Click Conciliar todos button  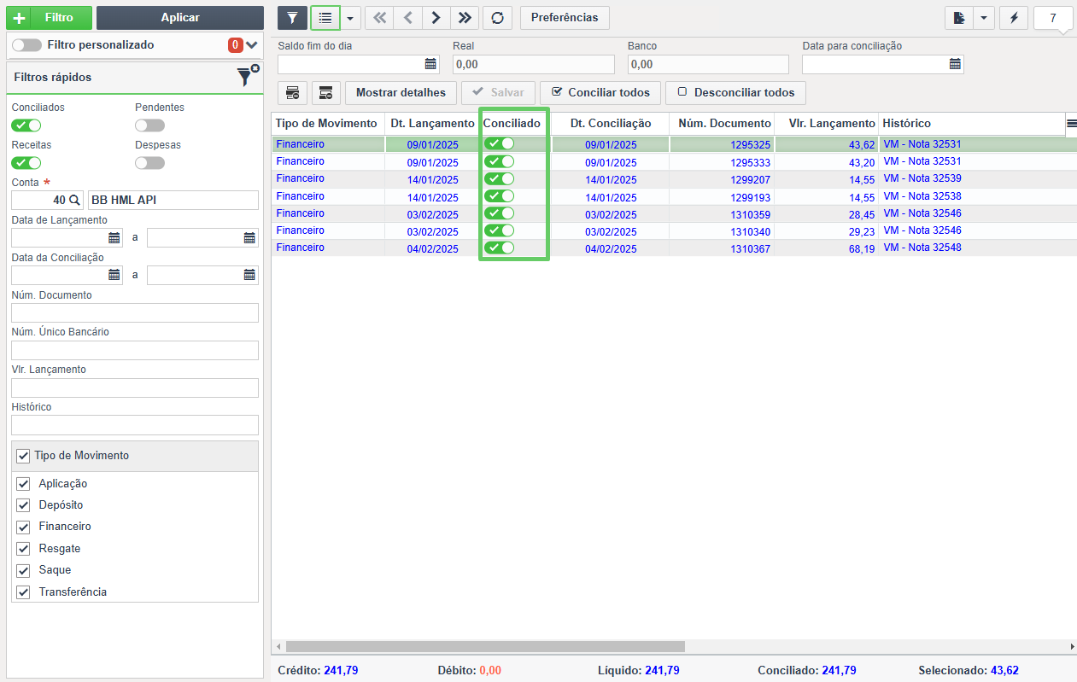coord(600,92)
